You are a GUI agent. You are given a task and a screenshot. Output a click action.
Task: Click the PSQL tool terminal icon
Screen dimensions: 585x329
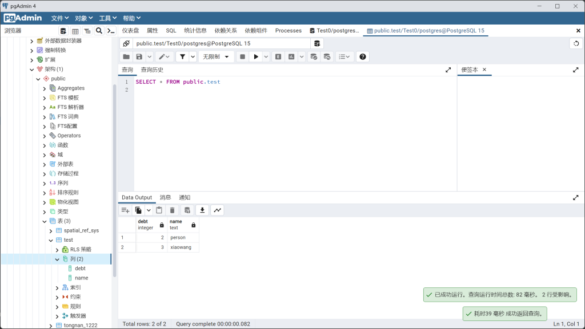pos(111,31)
